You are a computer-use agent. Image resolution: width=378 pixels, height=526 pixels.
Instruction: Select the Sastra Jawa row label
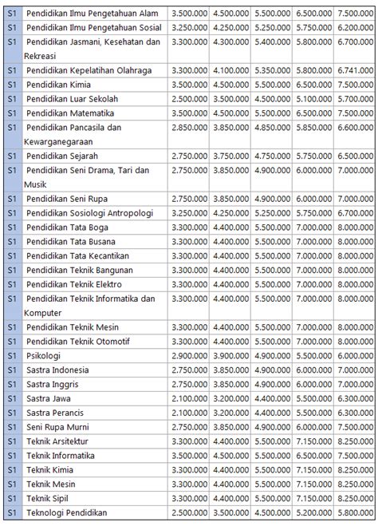pyautogui.click(x=49, y=398)
